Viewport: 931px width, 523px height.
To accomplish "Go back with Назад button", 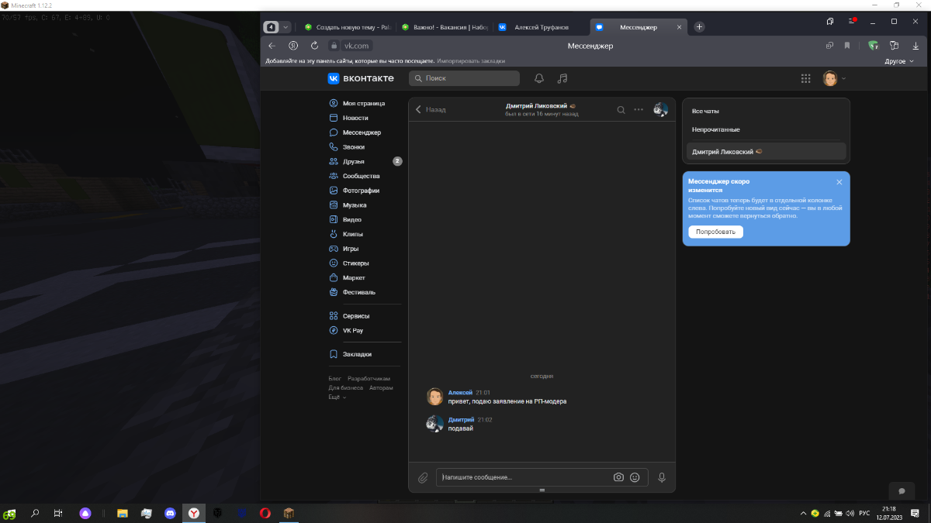I will tap(431, 109).
